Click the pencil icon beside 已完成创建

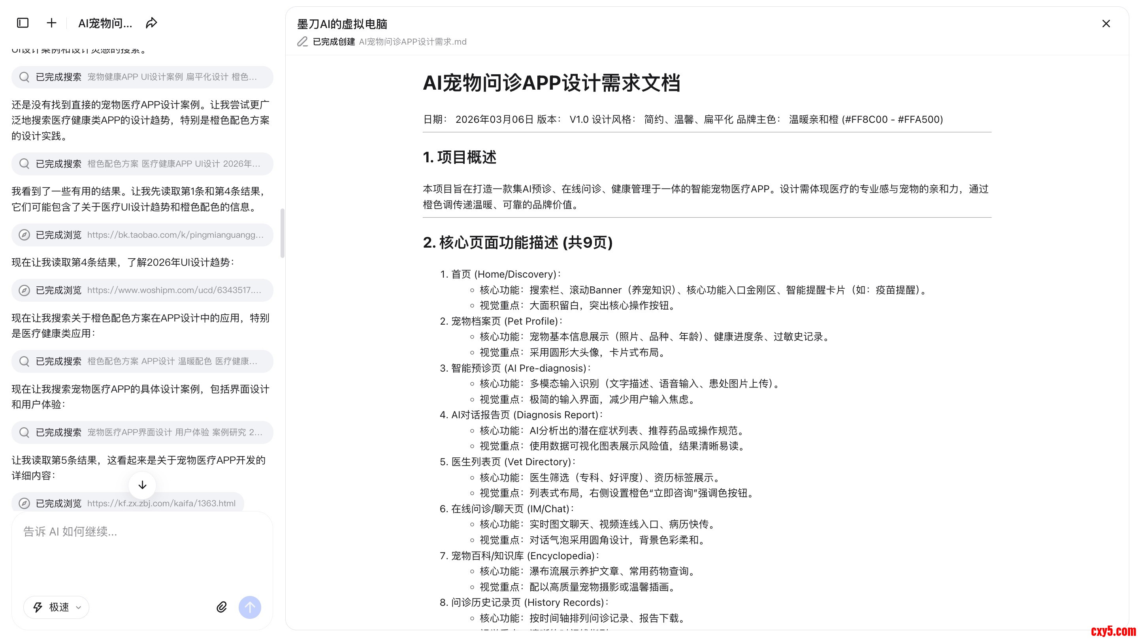click(303, 41)
